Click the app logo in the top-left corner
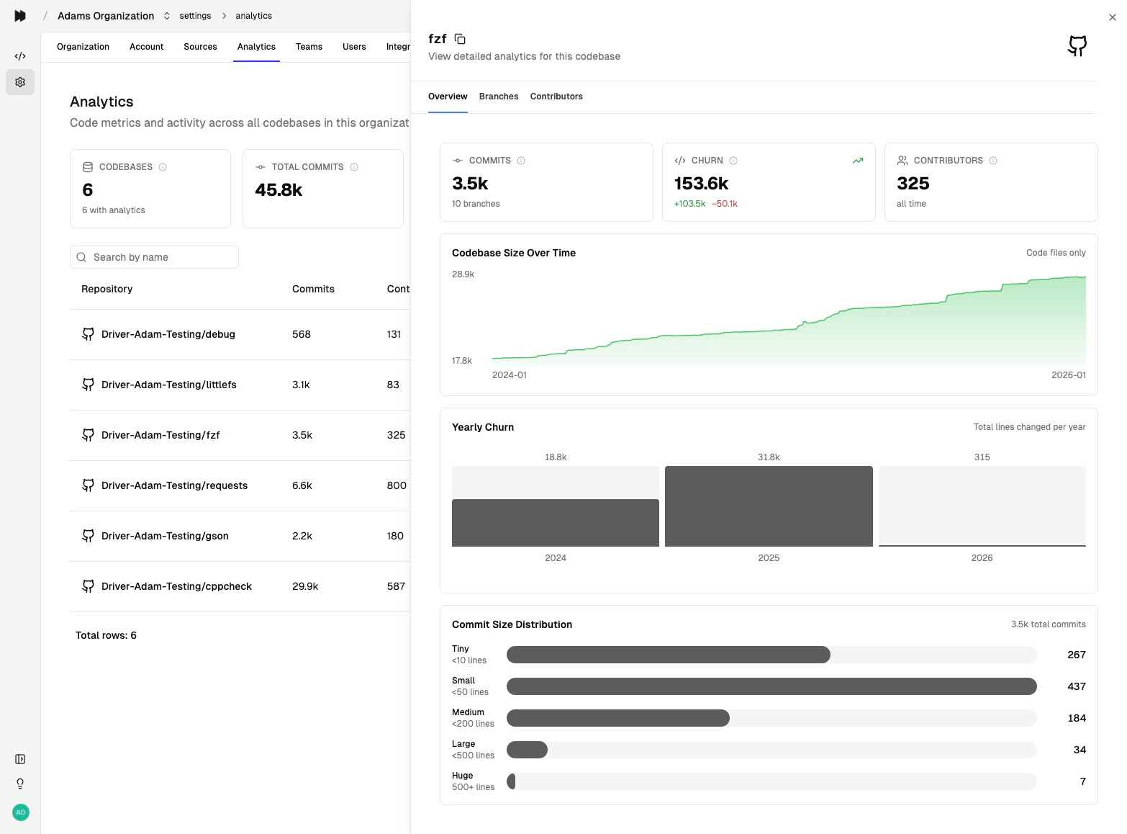This screenshot has height=834, width=1127. [20, 15]
